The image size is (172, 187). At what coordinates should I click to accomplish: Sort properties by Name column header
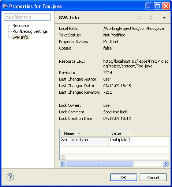click(x=84, y=133)
